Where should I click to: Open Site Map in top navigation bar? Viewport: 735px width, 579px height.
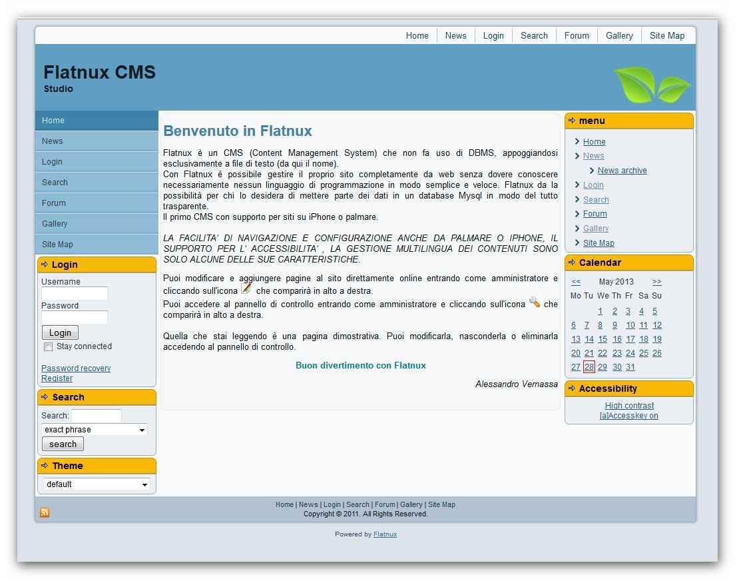(x=667, y=36)
